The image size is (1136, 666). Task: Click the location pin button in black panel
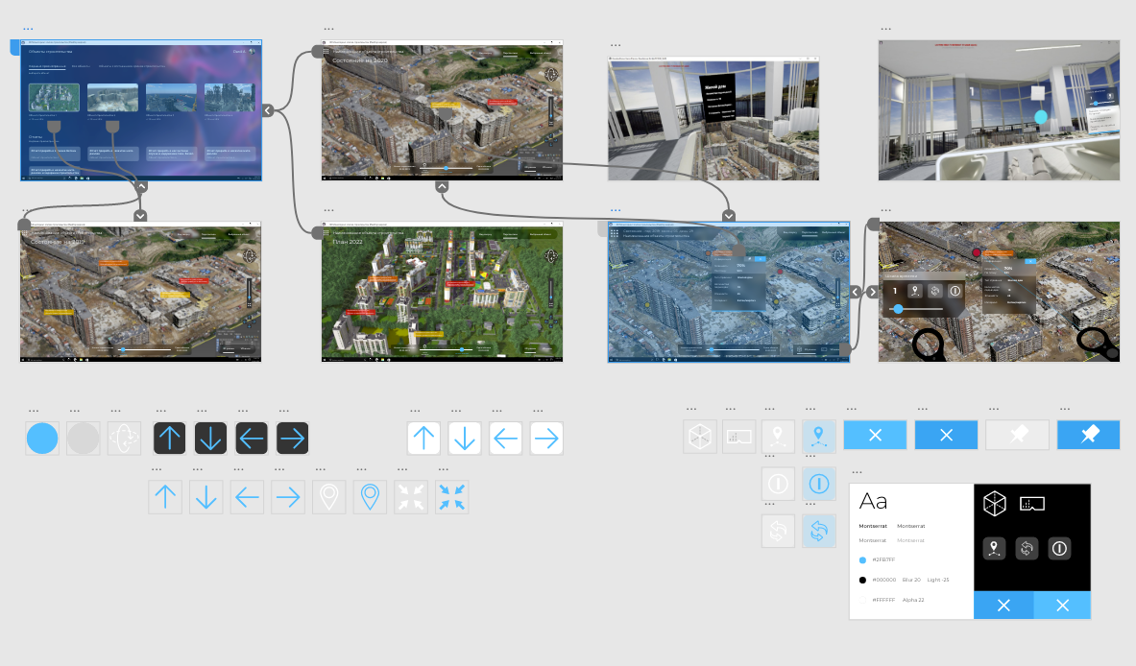[x=994, y=549]
